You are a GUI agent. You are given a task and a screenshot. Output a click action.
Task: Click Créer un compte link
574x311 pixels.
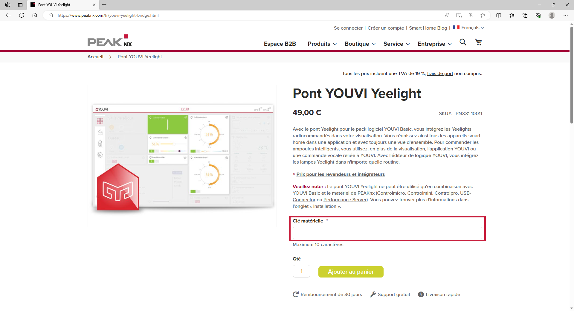(x=386, y=28)
